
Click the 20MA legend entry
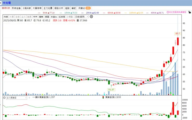(x=90, y=13)
